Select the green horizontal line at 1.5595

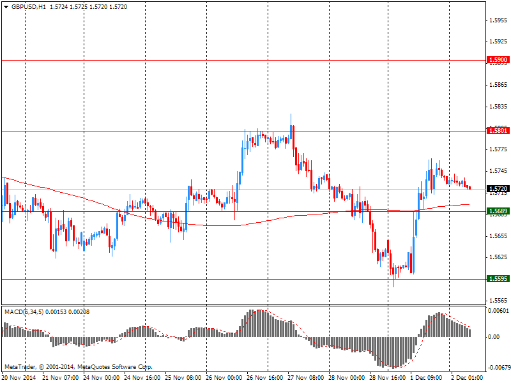click(x=243, y=279)
